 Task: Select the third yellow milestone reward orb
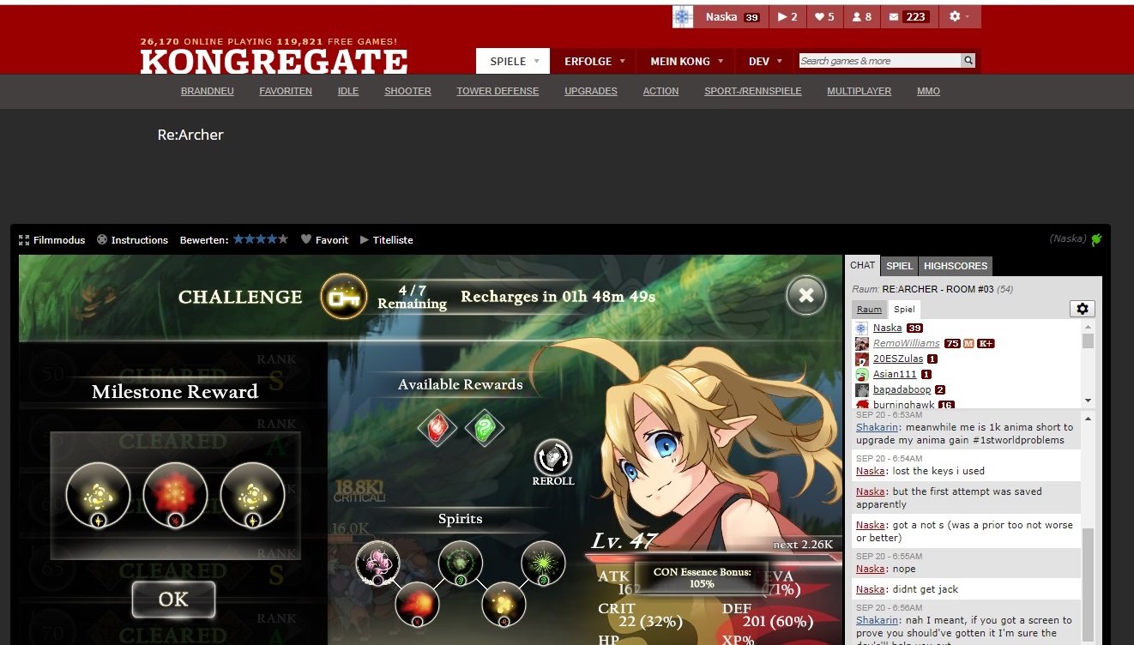pos(252,495)
